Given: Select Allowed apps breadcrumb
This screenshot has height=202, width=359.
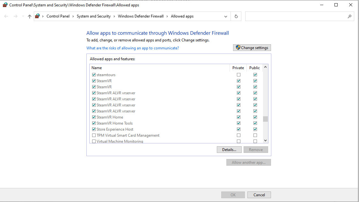Looking at the screenshot, I should pos(182,16).
